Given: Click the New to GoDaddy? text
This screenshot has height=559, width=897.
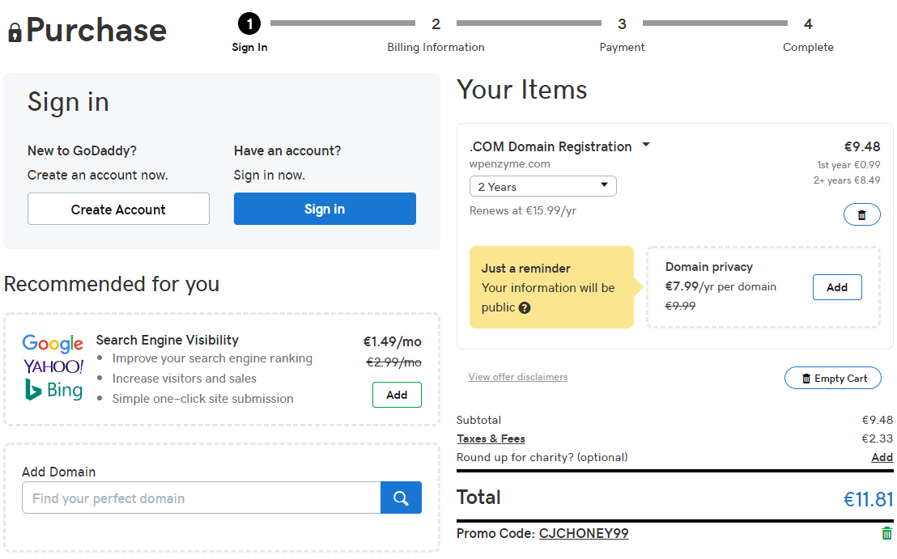Looking at the screenshot, I should pyautogui.click(x=82, y=151).
